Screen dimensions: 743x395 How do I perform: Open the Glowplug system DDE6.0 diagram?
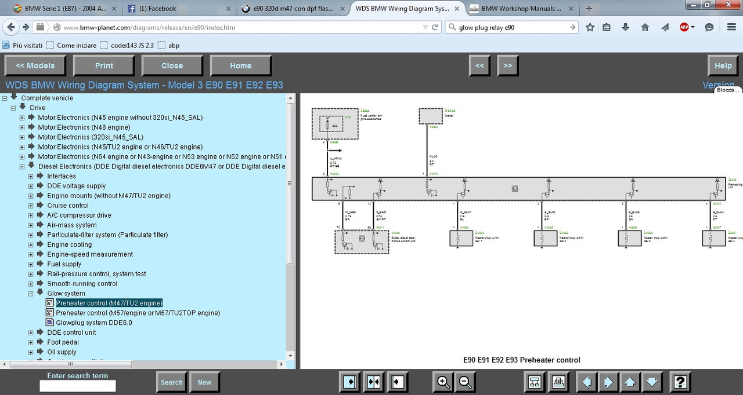(x=94, y=323)
